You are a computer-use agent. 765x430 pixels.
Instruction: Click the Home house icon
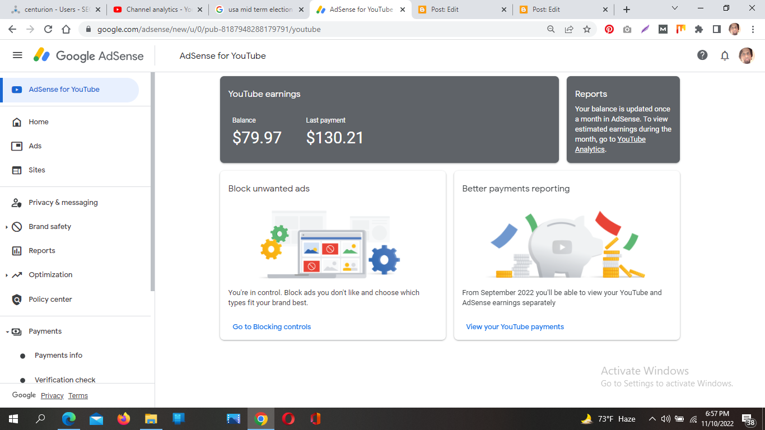pyautogui.click(x=17, y=122)
